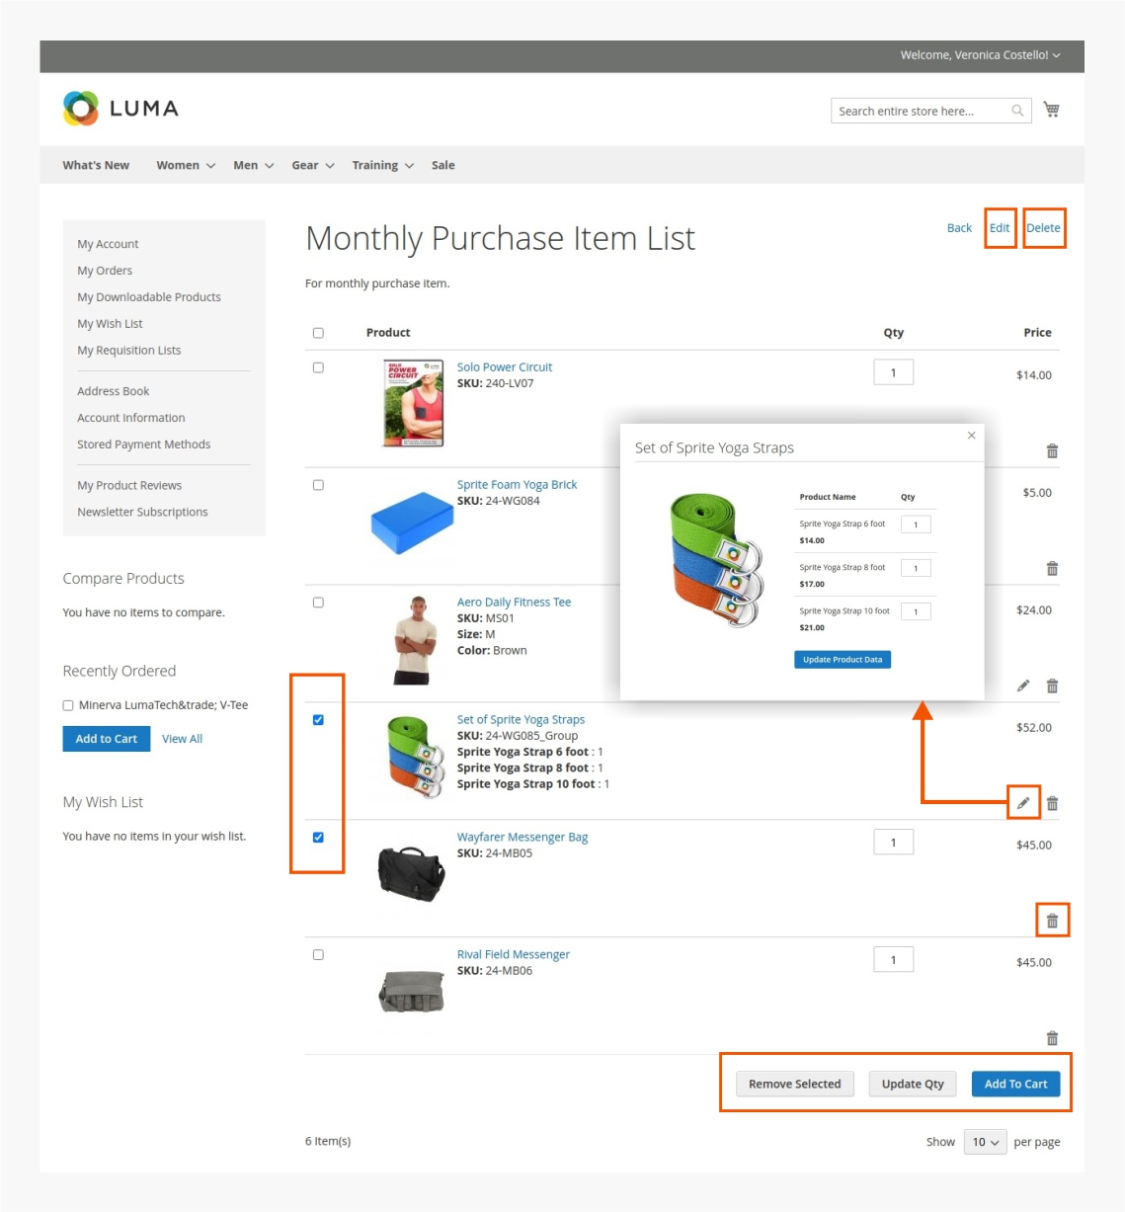Click the Remove Selected button
The image size is (1125, 1212).
tap(794, 1084)
